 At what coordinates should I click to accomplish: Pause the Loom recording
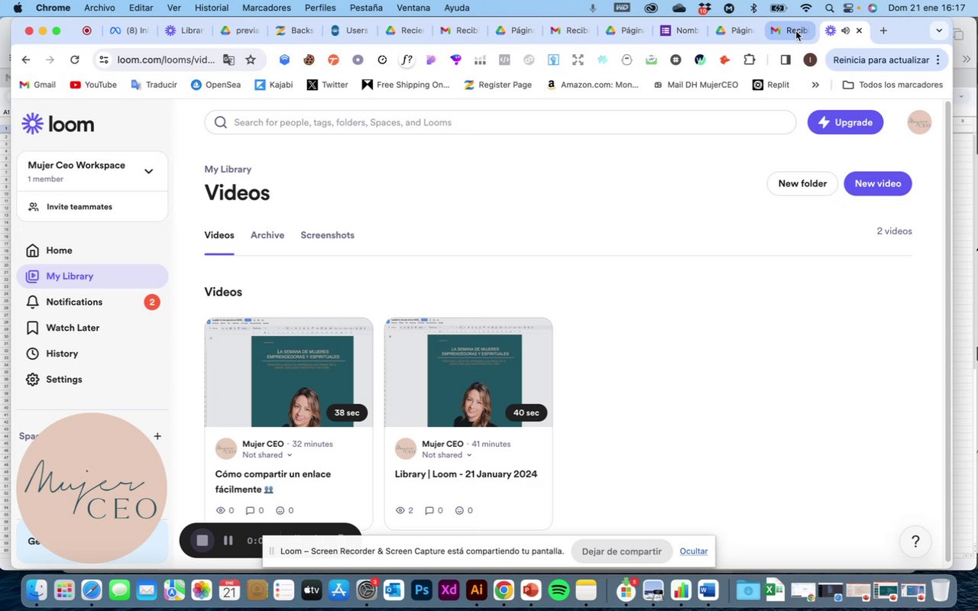(228, 541)
